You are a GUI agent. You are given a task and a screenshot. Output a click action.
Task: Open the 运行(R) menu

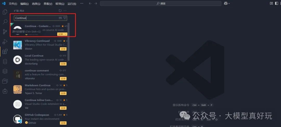point(72,4)
